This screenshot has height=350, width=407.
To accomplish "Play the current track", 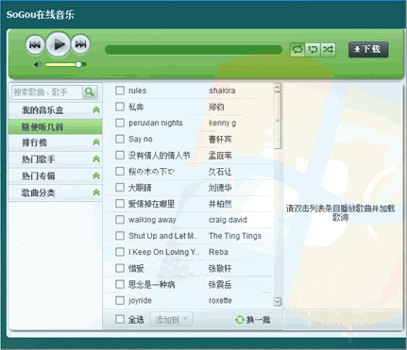I will click(x=59, y=44).
